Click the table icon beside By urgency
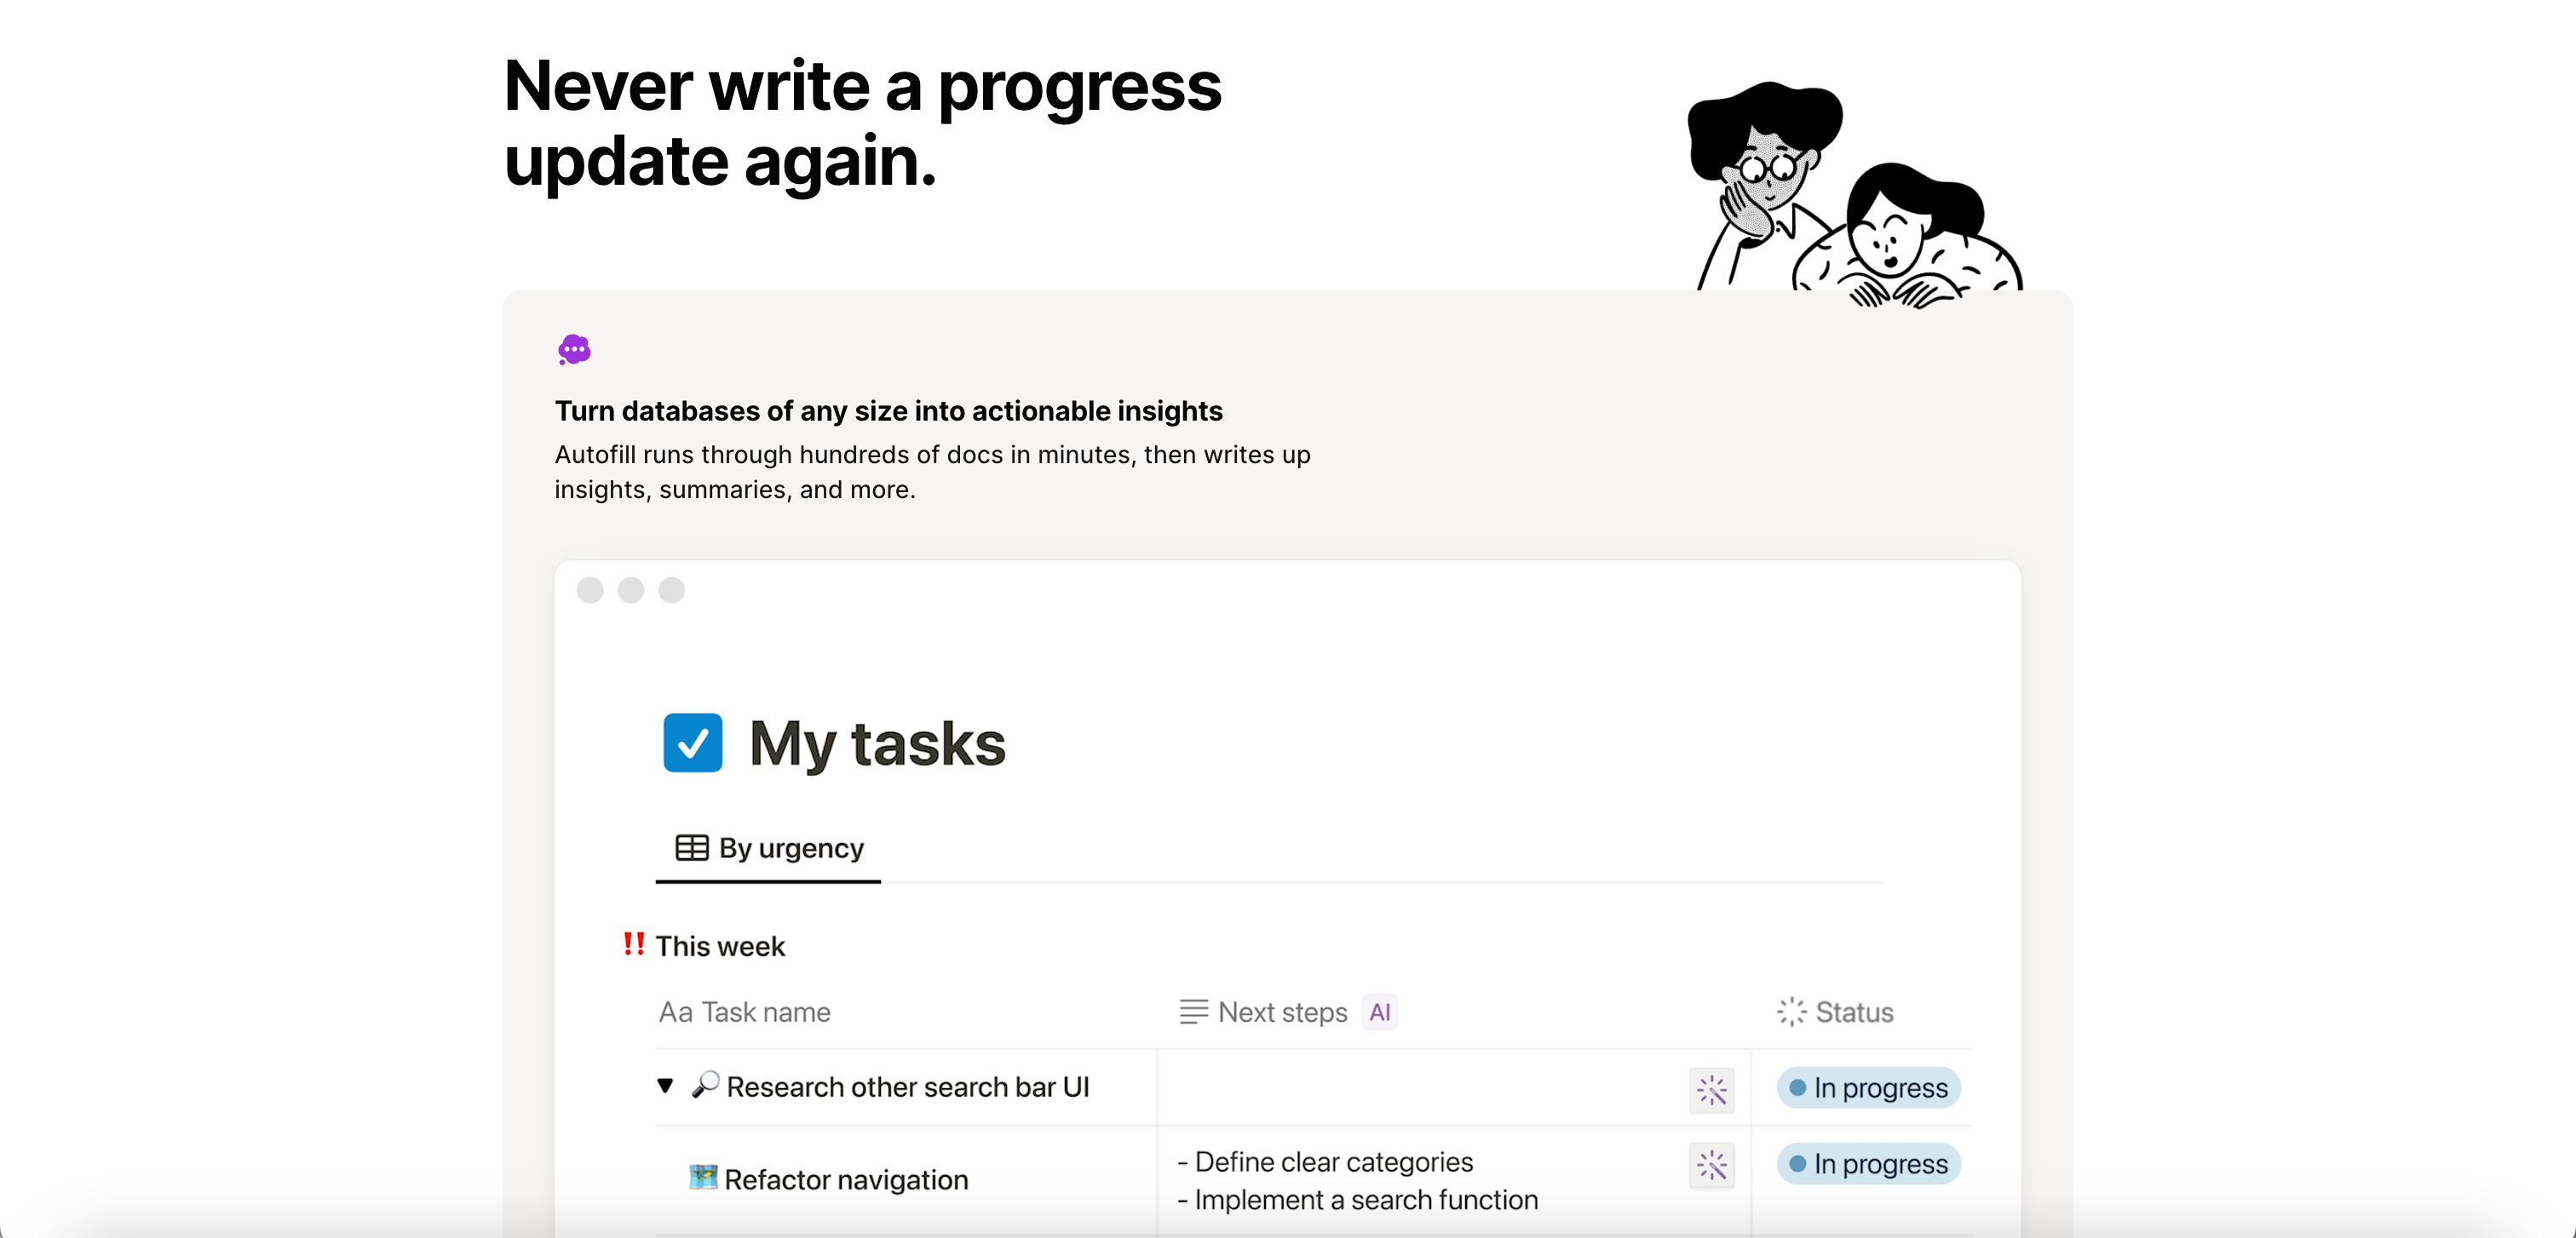Viewport: 2576px width, 1238px height. coord(691,848)
